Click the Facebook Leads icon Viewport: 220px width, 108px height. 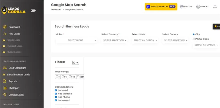click(x=4, y=46)
